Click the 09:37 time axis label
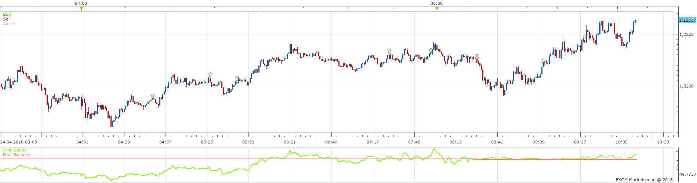The width and height of the screenshot is (697, 183). point(580,142)
